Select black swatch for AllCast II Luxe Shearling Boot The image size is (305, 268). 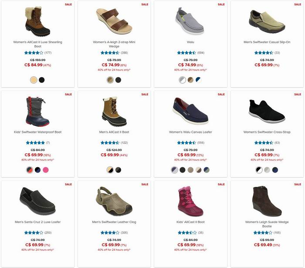tap(42, 80)
